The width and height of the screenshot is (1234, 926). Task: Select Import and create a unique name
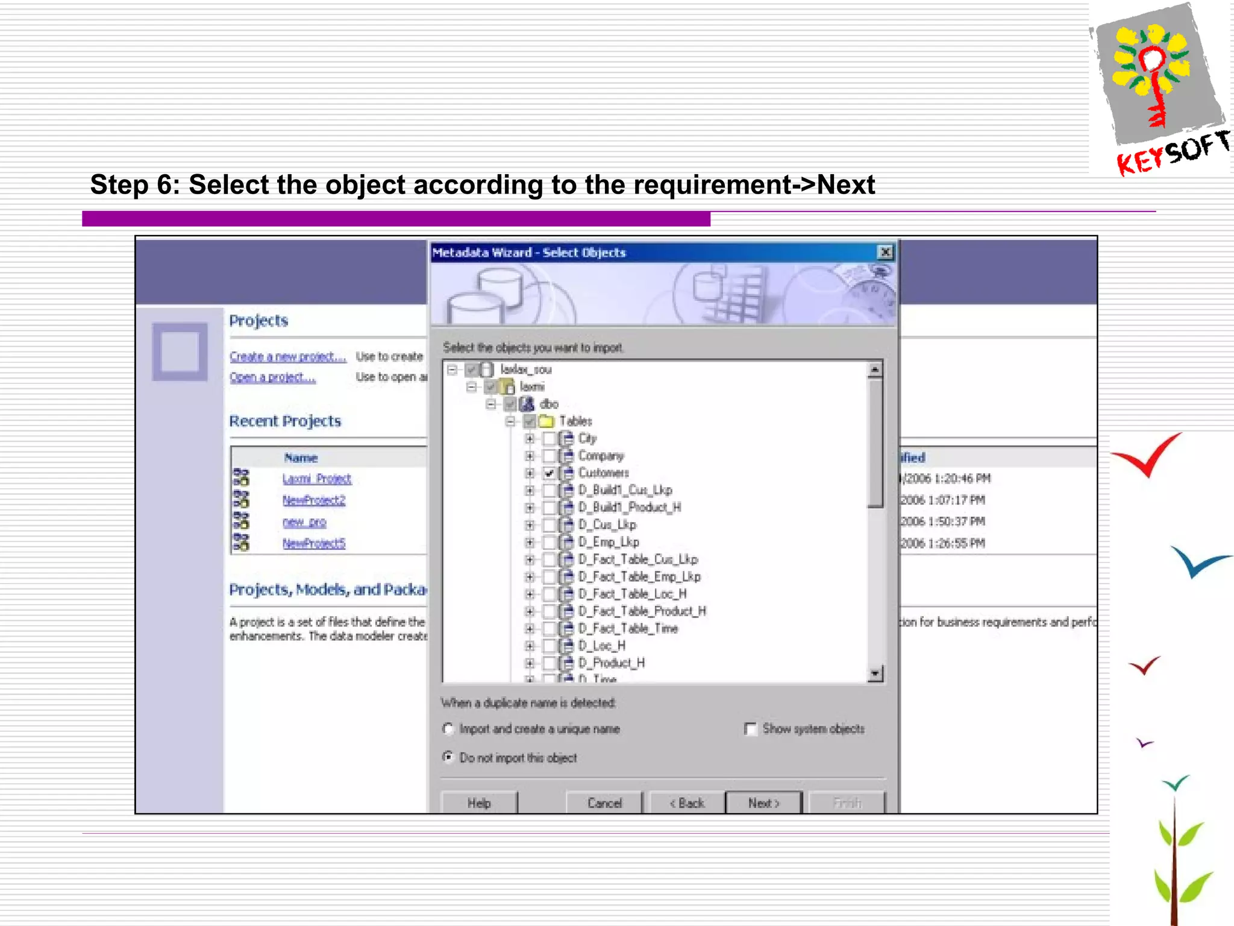tap(448, 729)
